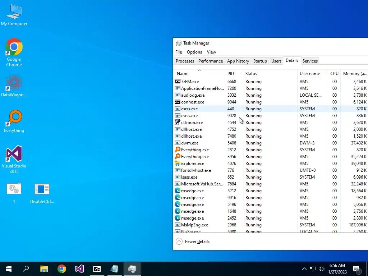Viewport: 368px width, 276px height.
Task: Select Everything.exe with PID 3956
Action: (x=271, y=156)
